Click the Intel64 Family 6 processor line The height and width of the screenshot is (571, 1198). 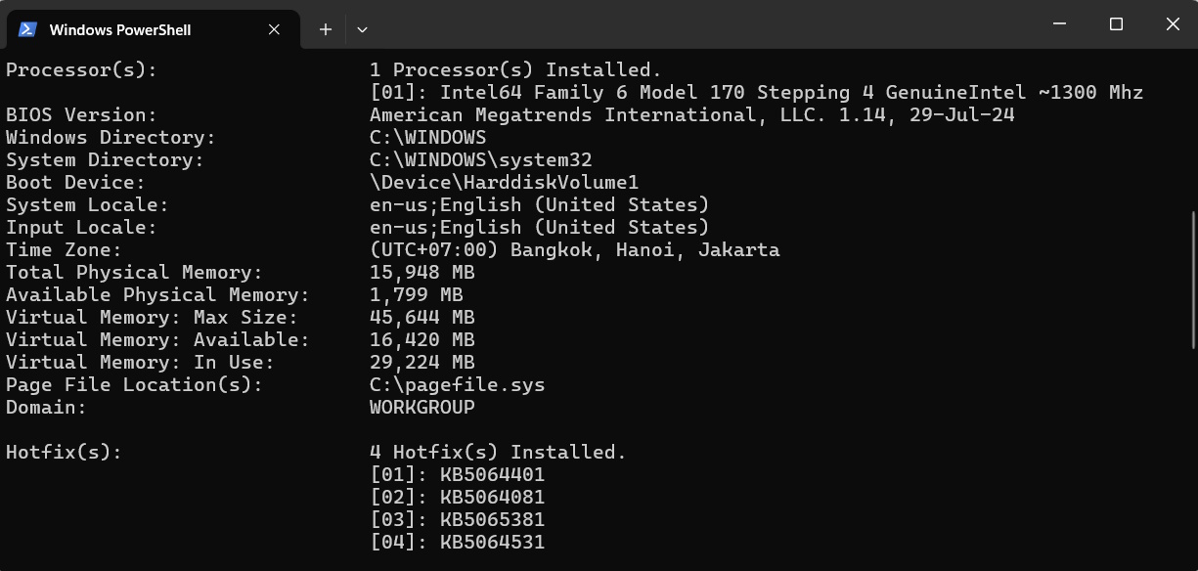756,93
